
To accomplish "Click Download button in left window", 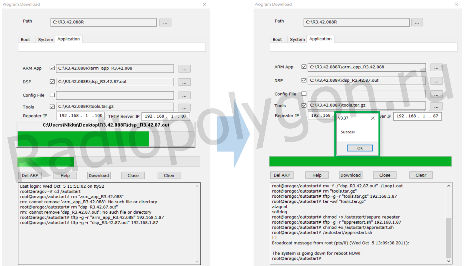I will click(x=99, y=175).
